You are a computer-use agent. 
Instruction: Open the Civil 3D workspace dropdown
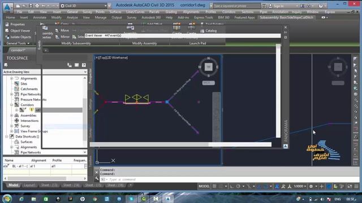coord(84,6)
